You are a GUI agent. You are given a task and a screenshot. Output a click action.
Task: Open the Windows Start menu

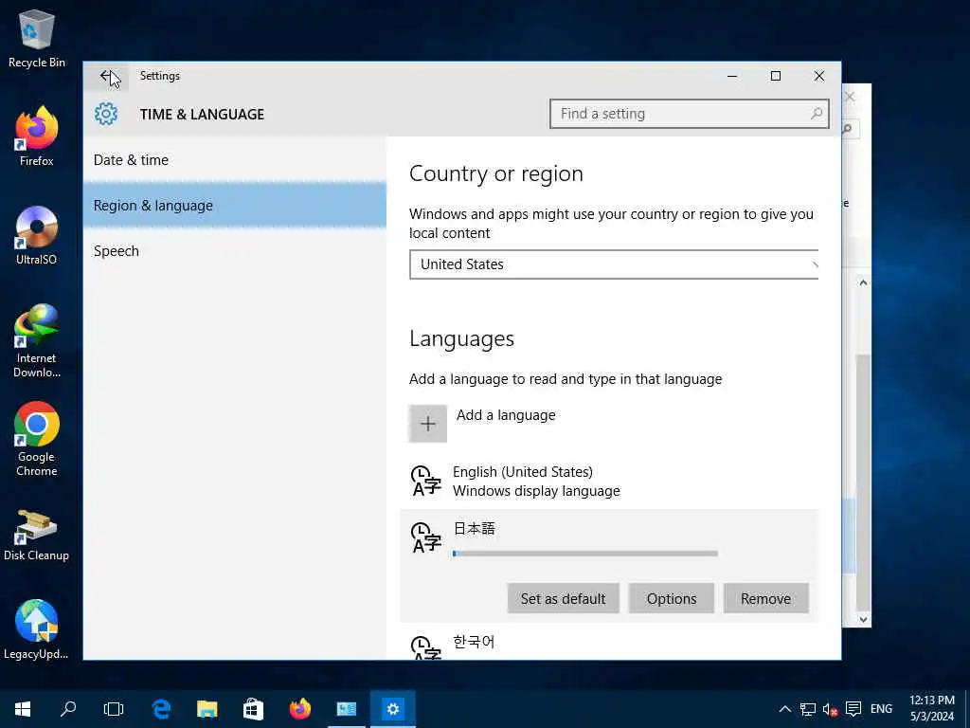[23, 709]
